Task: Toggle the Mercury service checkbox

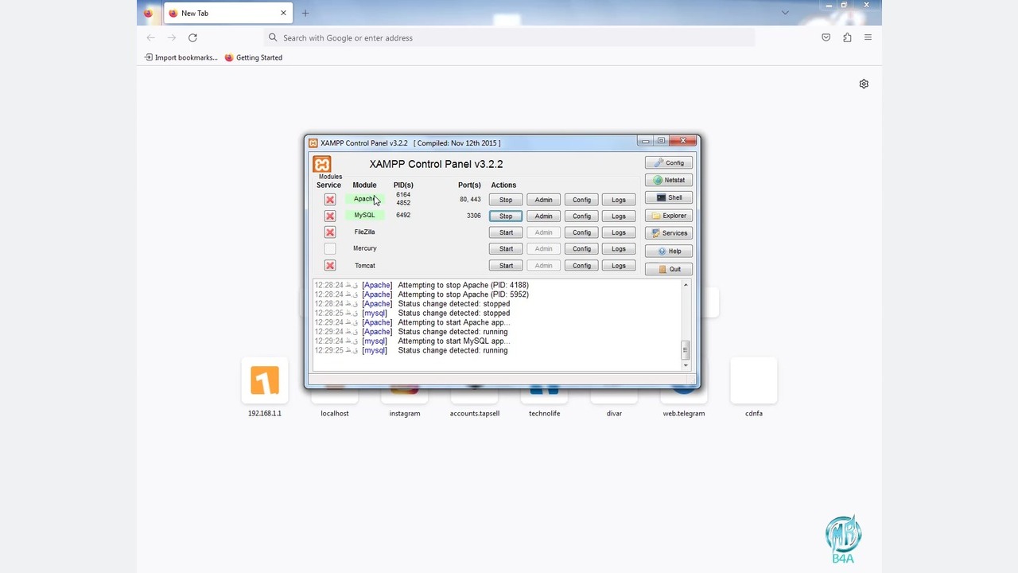Action: click(x=330, y=249)
